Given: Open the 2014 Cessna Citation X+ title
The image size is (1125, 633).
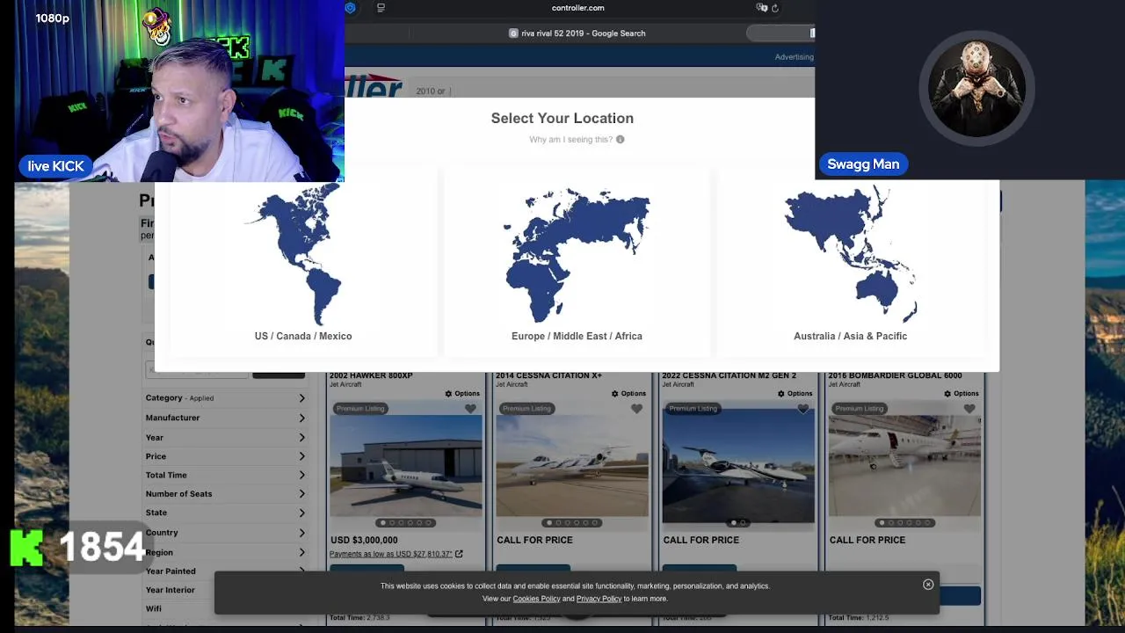Looking at the screenshot, I should 548,375.
